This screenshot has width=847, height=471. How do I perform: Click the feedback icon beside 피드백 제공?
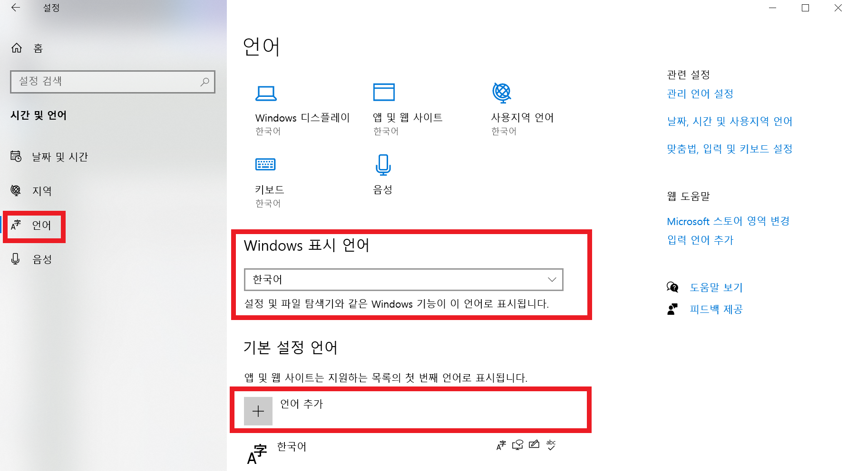coord(672,309)
